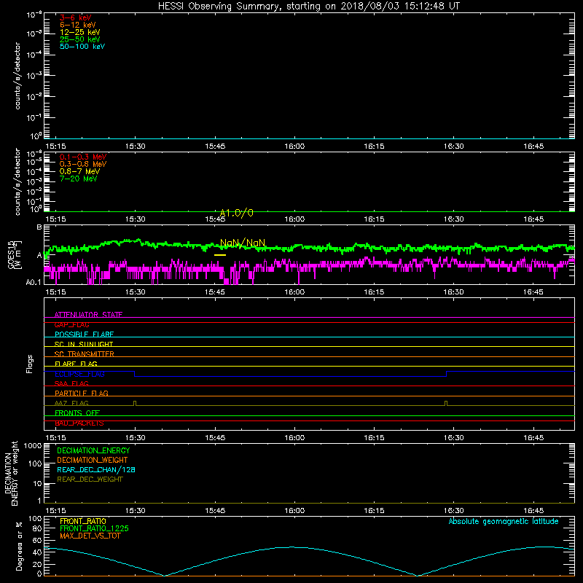The height and width of the screenshot is (583, 583).
Task: Select the 6-12 keV legend entry
Action: pos(78,25)
